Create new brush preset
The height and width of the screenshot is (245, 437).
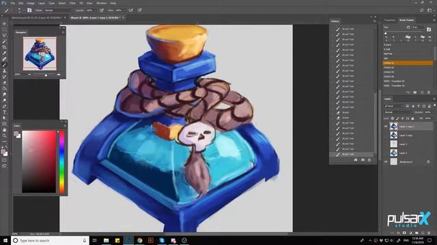click(422, 93)
